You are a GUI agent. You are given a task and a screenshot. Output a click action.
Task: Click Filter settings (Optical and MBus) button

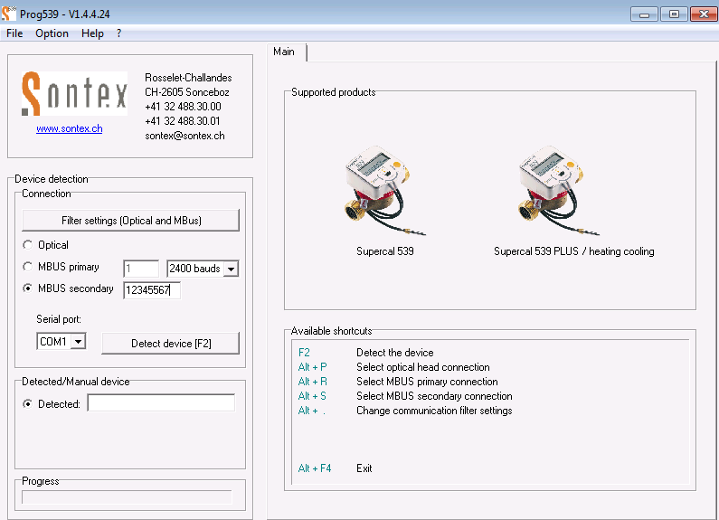(x=131, y=221)
